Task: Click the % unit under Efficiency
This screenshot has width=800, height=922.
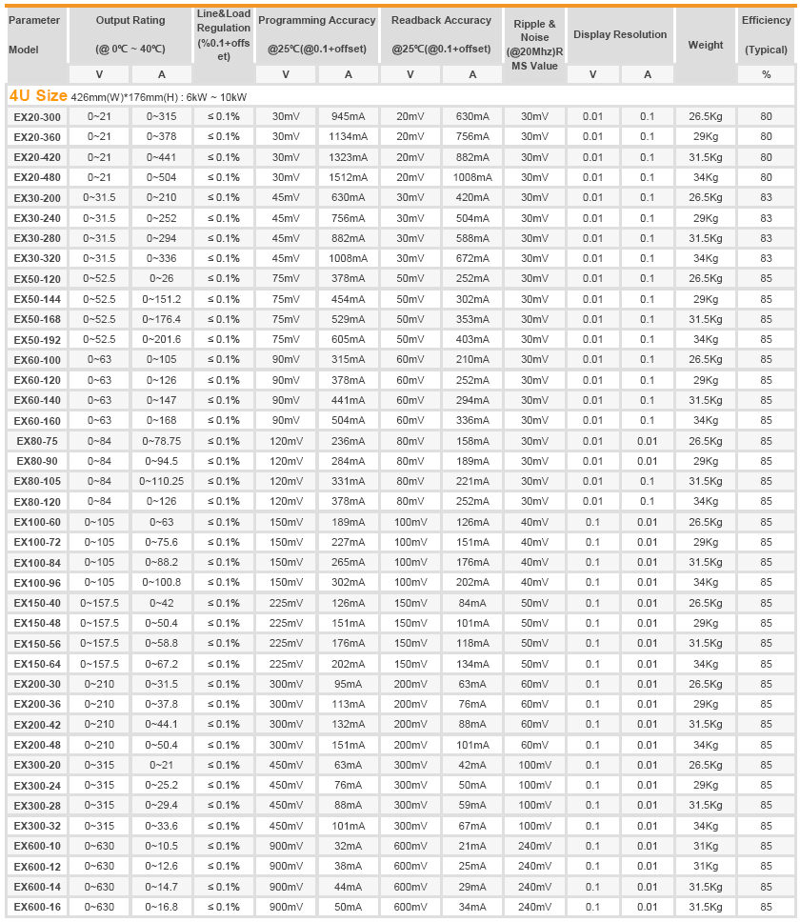Action: click(766, 74)
